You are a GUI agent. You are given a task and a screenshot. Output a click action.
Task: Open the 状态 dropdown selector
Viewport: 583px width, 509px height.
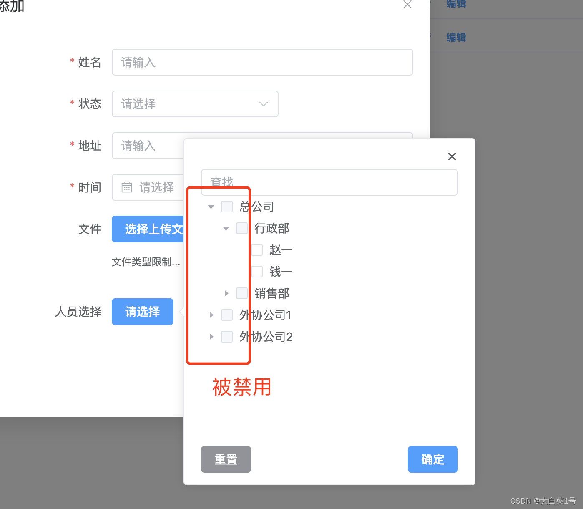[x=195, y=104]
